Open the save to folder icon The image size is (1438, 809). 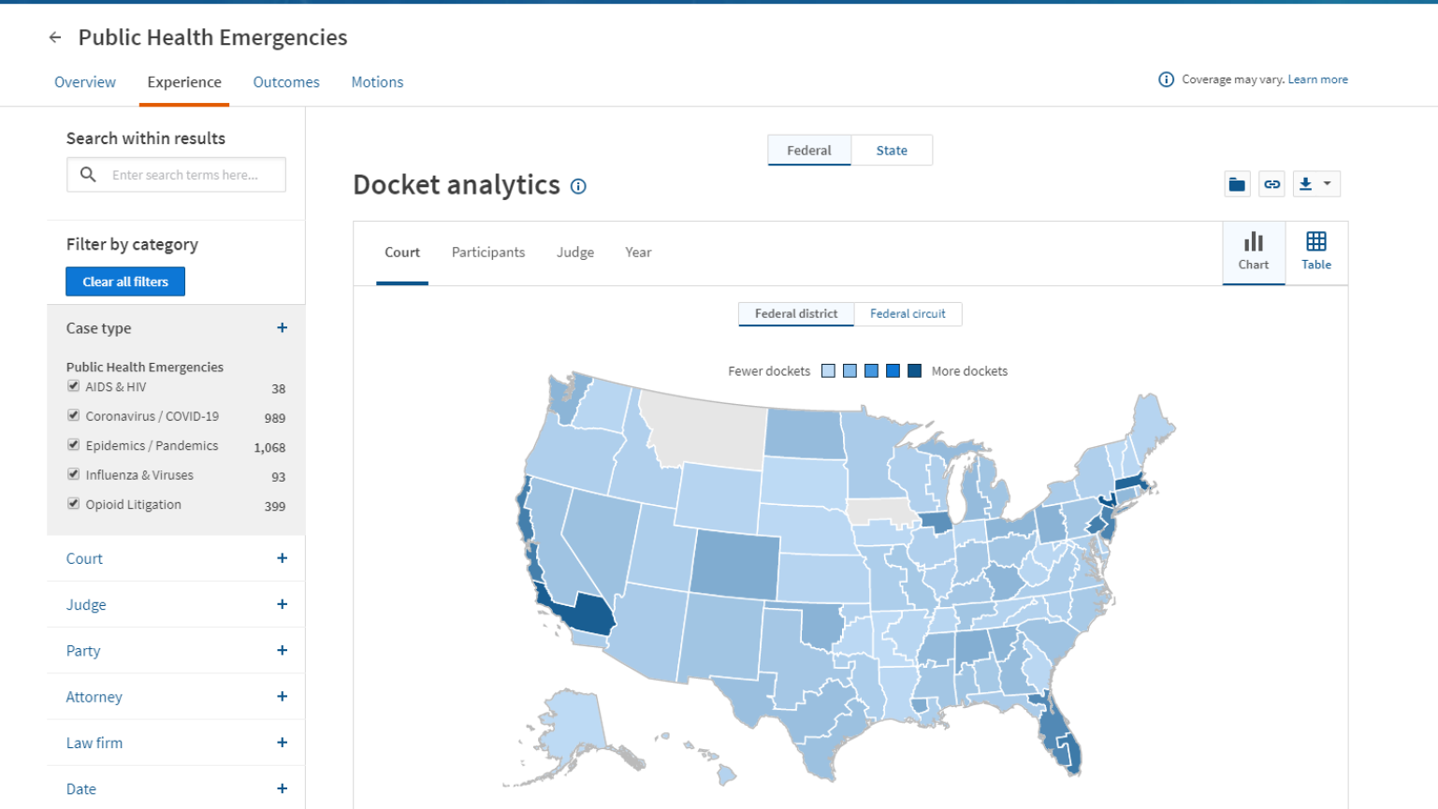[x=1237, y=183]
